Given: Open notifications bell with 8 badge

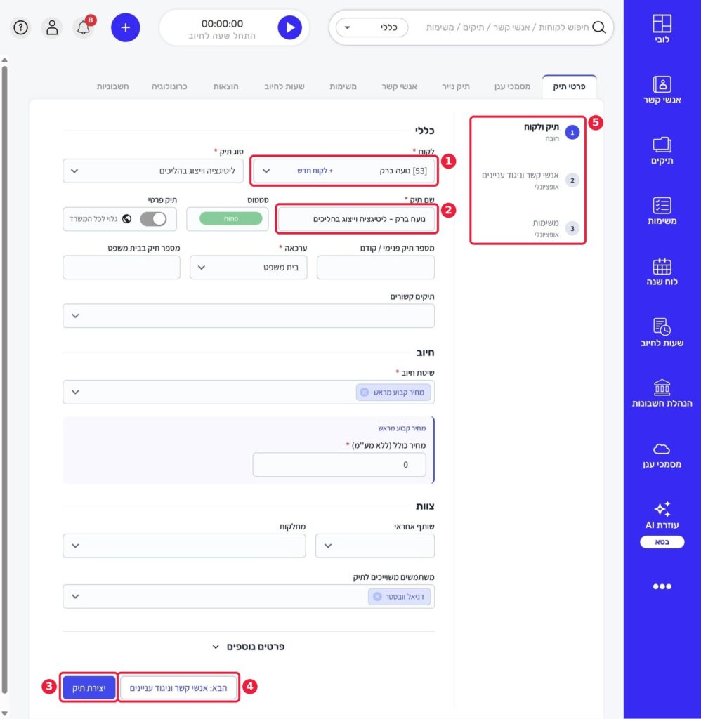Looking at the screenshot, I should [84, 27].
